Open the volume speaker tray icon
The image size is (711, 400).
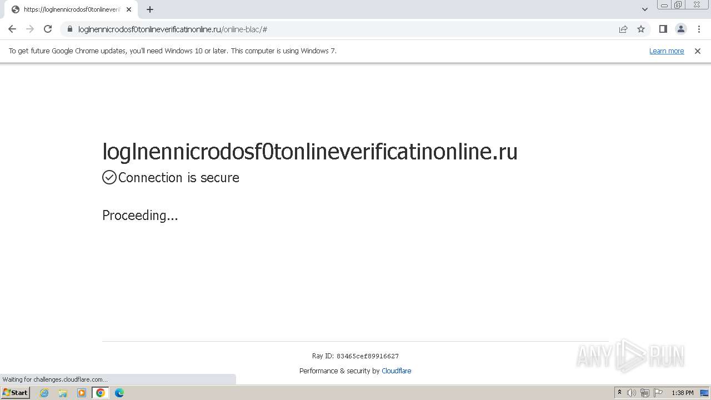coord(632,393)
